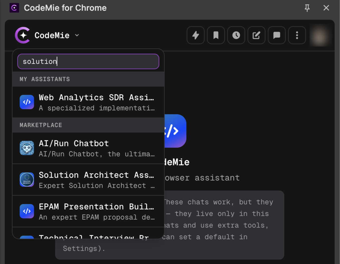Pin the CodeMie side panel
The height and width of the screenshot is (264, 340).
coord(307,8)
